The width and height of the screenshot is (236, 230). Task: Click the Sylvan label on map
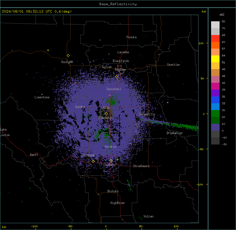(x=107, y=67)
